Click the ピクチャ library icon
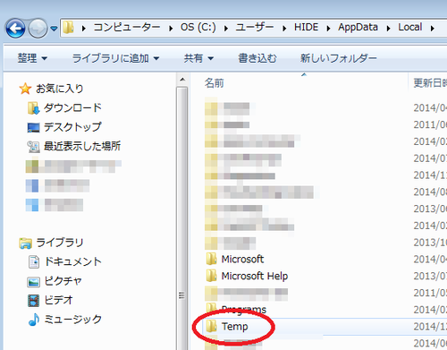The image size is (447, 350). coord(33,282)
